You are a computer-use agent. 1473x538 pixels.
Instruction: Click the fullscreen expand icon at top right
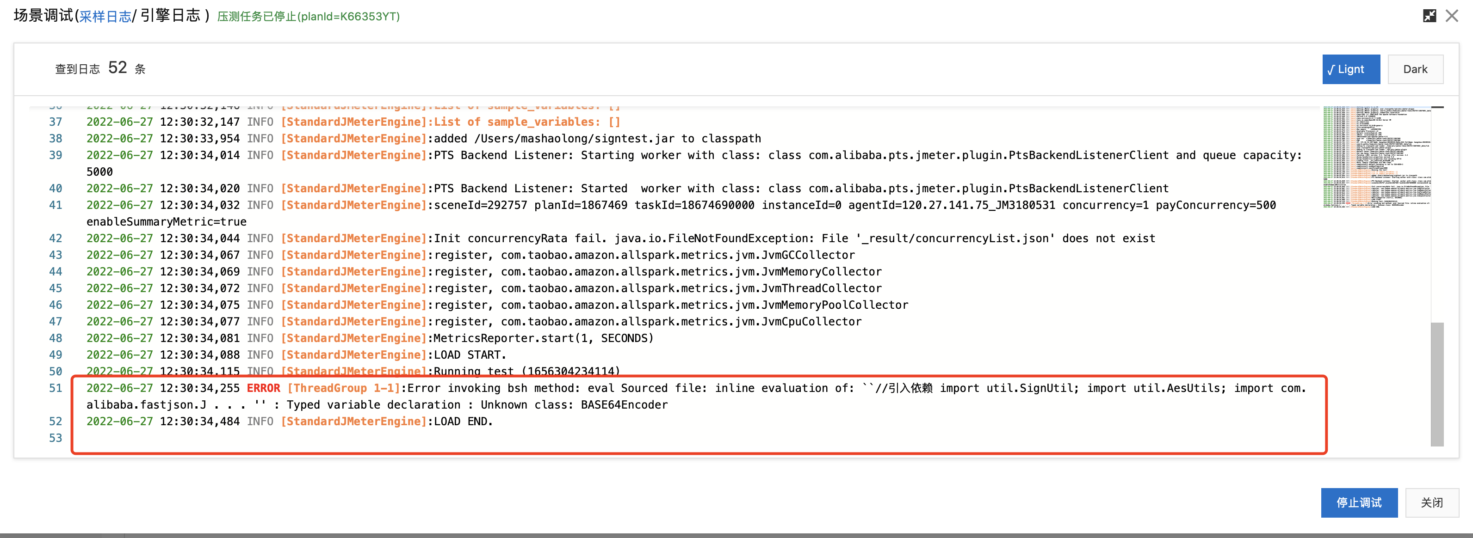click(1429, 16)
